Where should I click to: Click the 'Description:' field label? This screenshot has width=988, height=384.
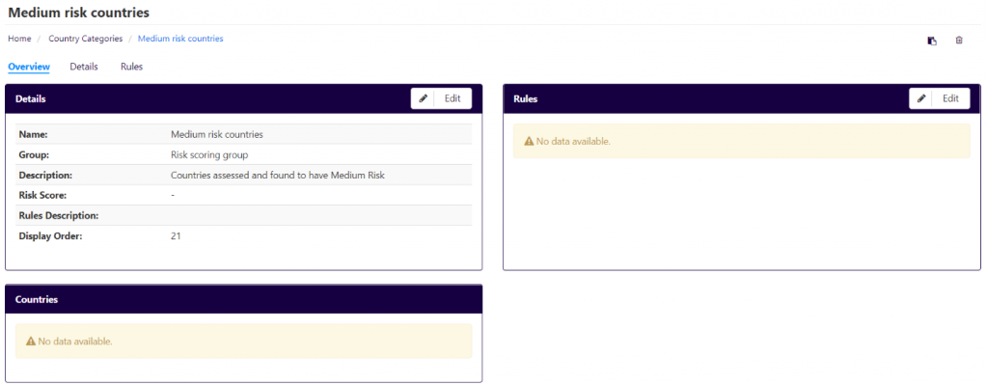pos(45,175)
